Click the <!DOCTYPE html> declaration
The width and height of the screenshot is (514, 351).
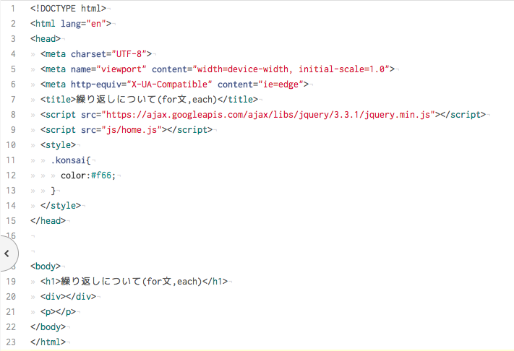68,9
